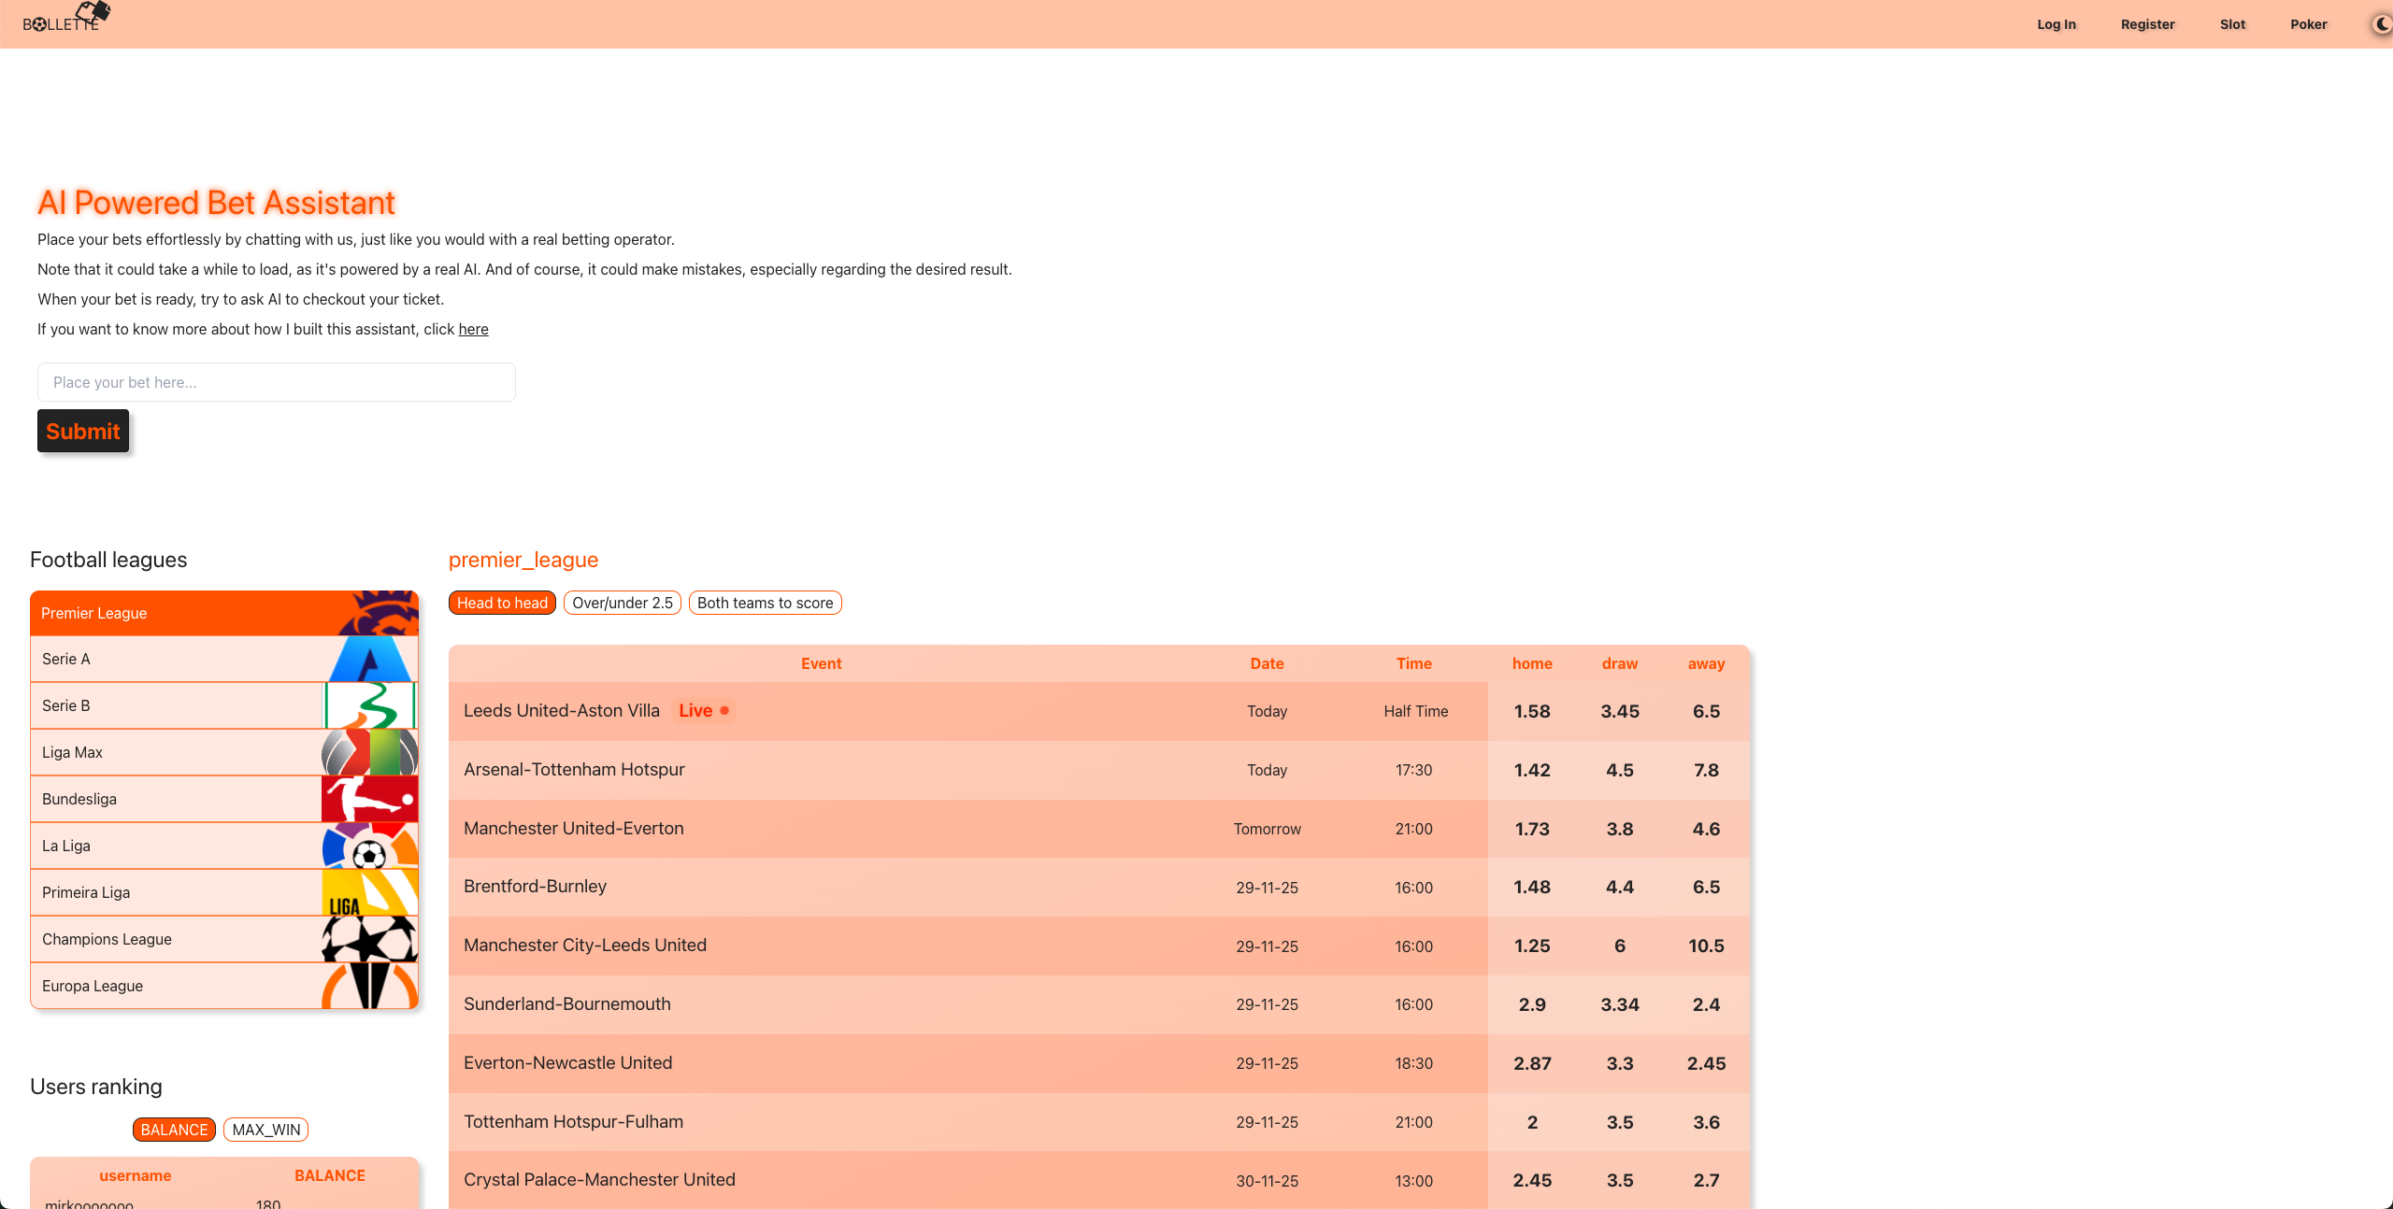Click the Serie B league logo
Viewport: 2393px width, 1209px height.
pos(370,706)
